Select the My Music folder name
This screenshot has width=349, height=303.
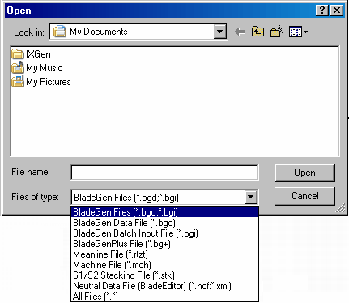coord(45,68)
